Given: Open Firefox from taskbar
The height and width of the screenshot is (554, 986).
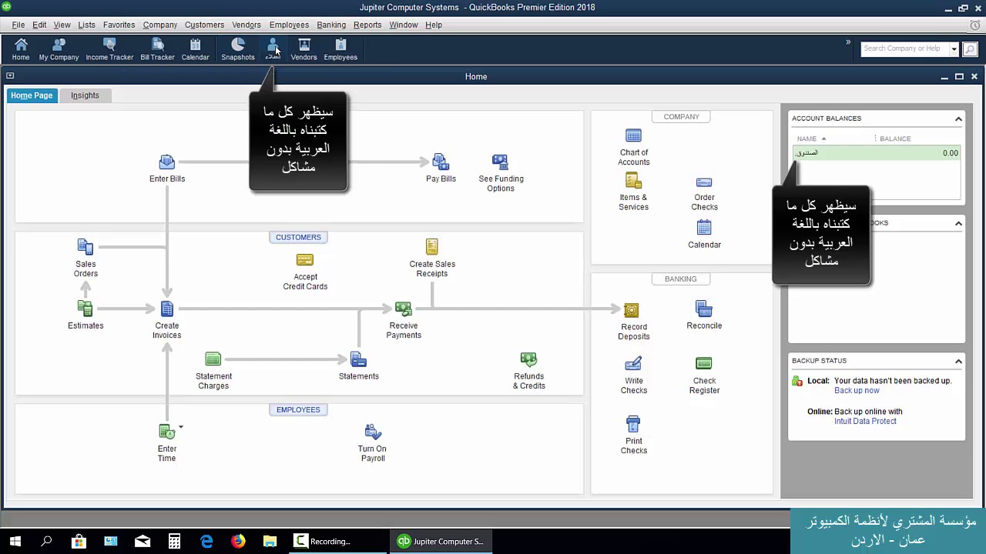Looking at the screenshot, I should click(x=238, y=541).
